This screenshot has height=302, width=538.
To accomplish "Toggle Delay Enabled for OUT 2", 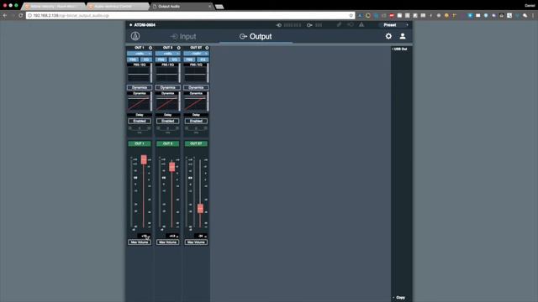I will [x=168, y=121].
